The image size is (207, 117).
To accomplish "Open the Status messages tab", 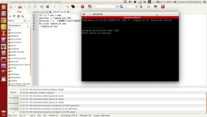I will point(13,92).
